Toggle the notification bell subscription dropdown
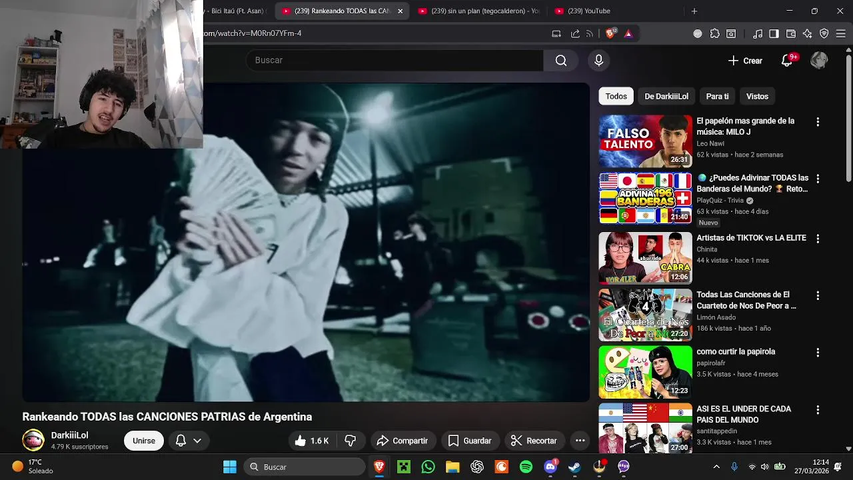This screenshot has height=480, width=853. point(189,441)
